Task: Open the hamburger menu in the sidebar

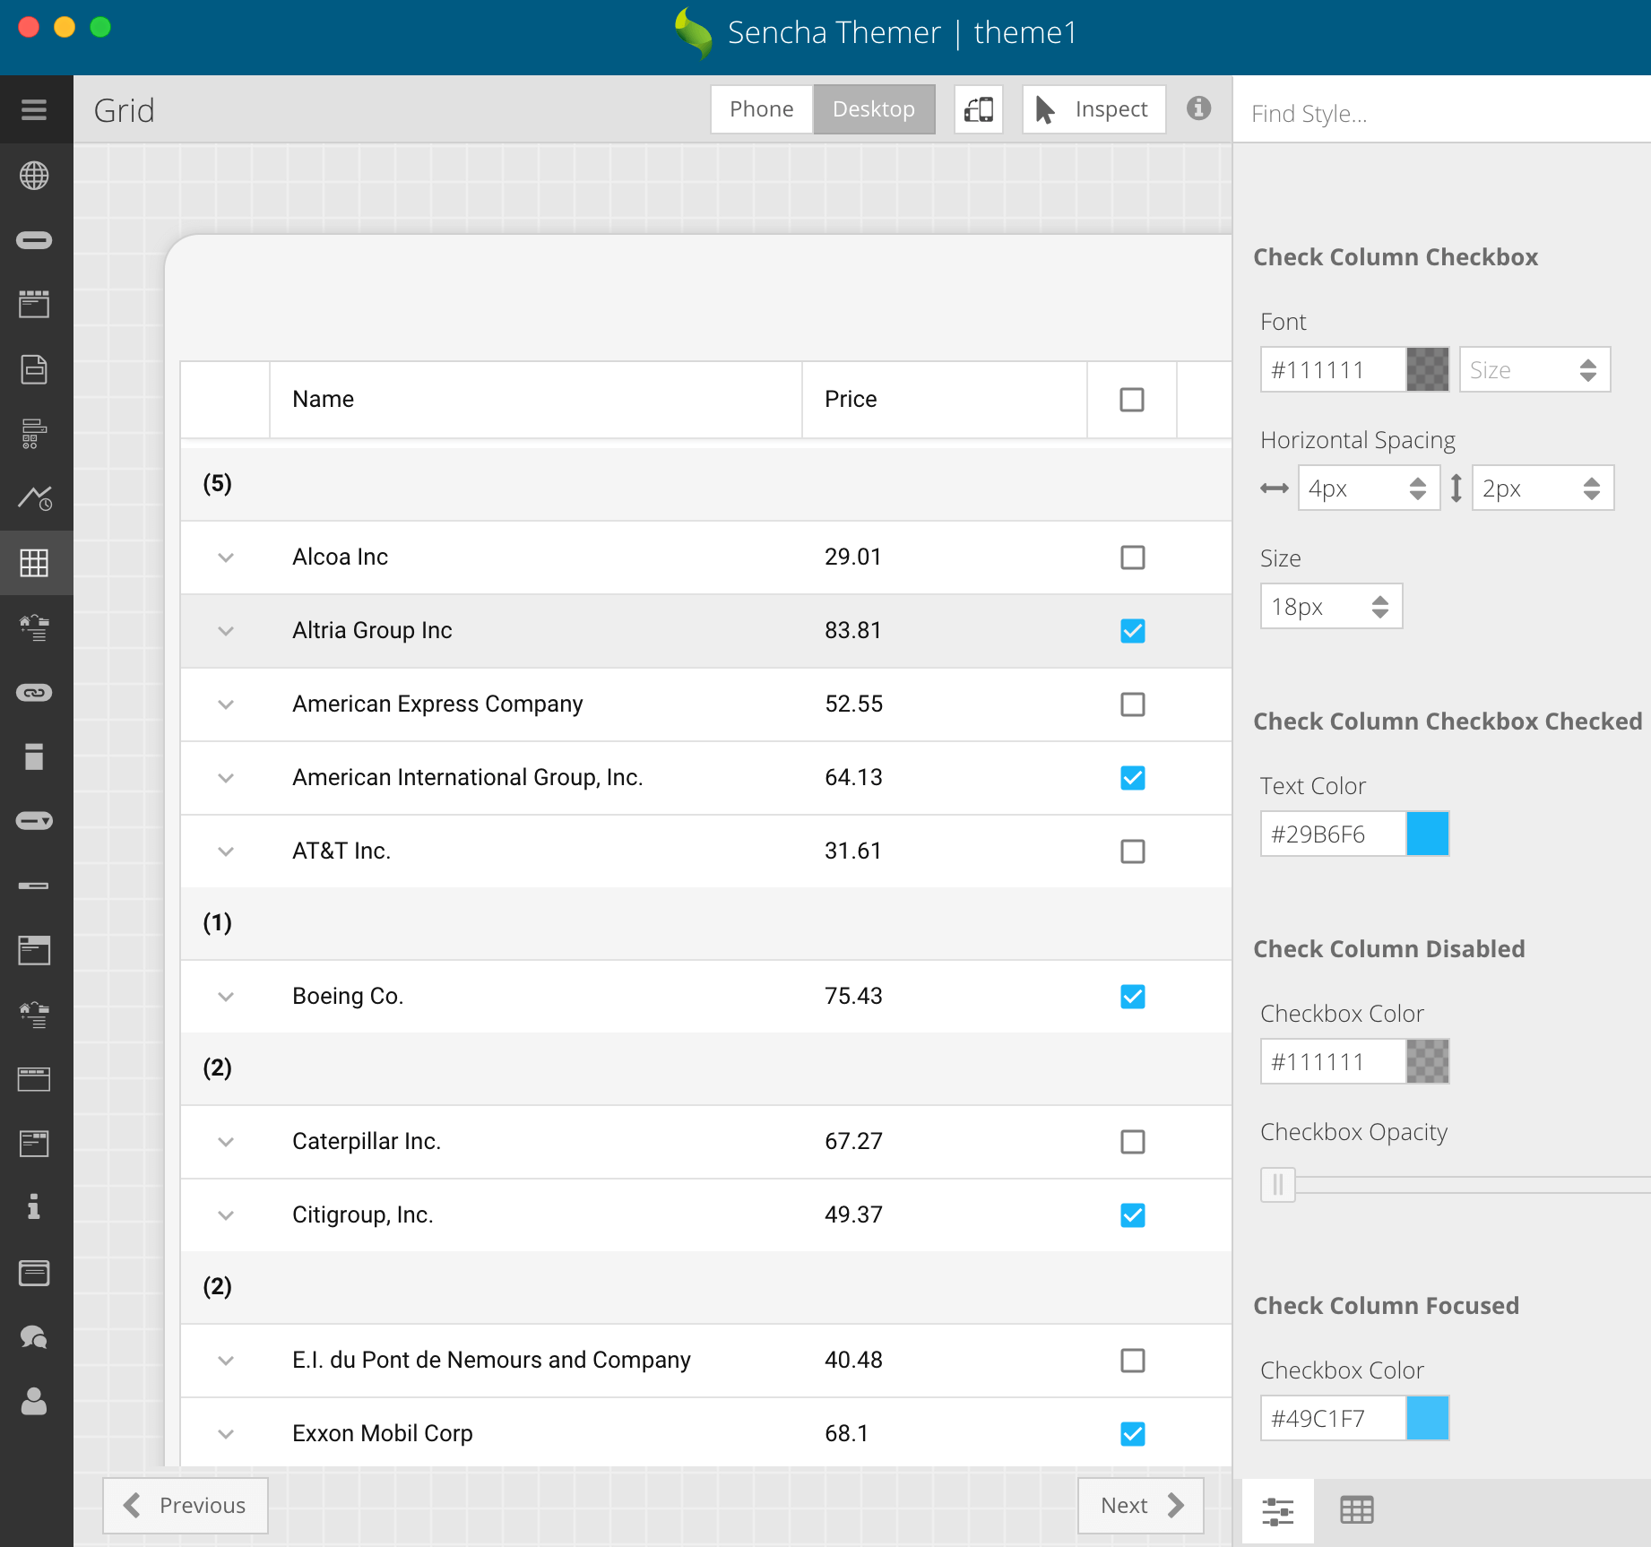Action: (34, 110)
